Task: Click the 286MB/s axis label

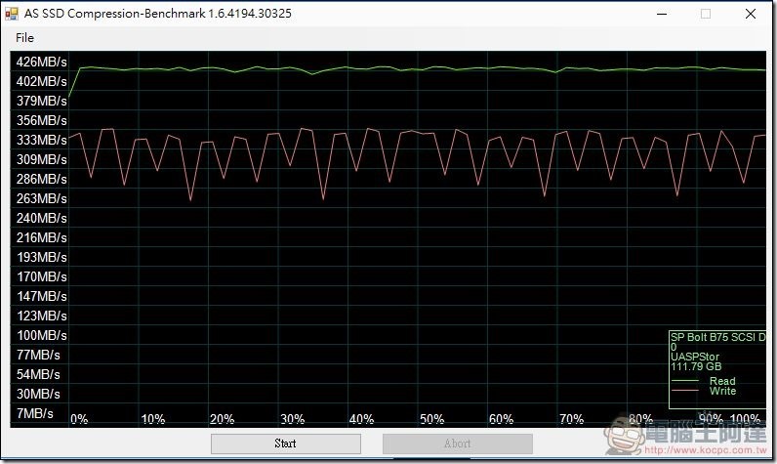Action: 41,179
